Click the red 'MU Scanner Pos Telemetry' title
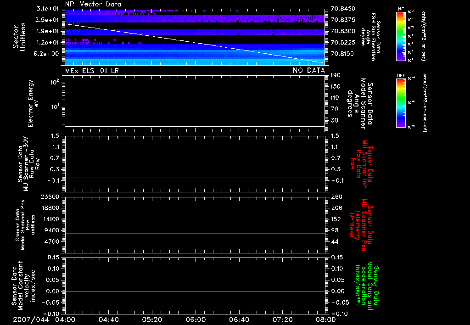 click(x=361, y=225)
